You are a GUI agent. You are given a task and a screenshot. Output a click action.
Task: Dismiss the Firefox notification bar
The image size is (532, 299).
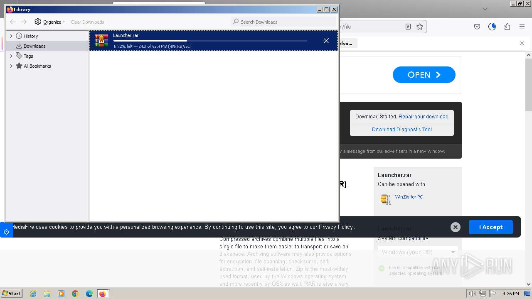[522, 43]
